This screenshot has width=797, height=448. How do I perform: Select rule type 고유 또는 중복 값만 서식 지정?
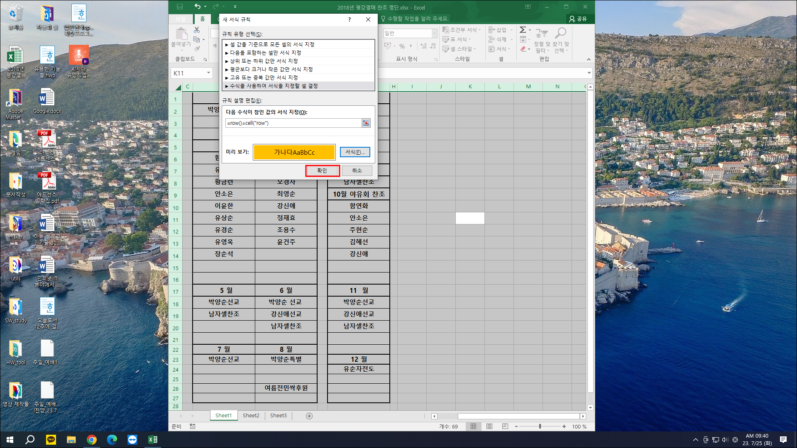(264, 78)
